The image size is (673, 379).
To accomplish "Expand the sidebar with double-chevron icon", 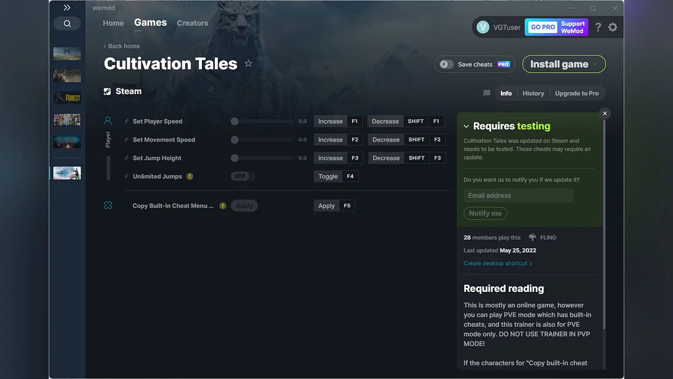I will pyautogui.click(x=67, y=8).
